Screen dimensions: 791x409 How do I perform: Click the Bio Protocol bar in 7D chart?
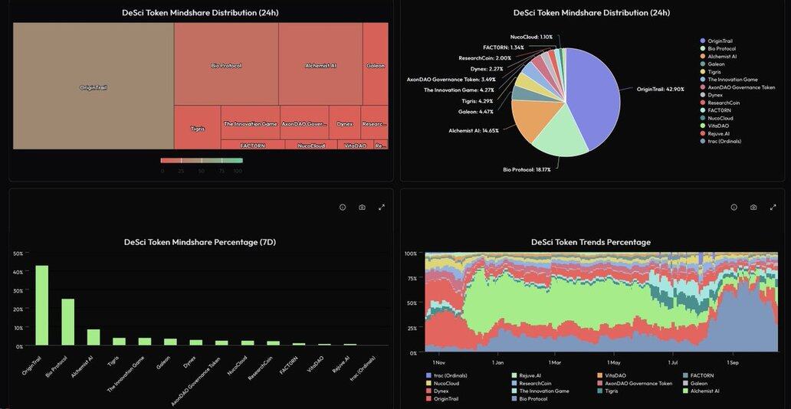(67, 322)
